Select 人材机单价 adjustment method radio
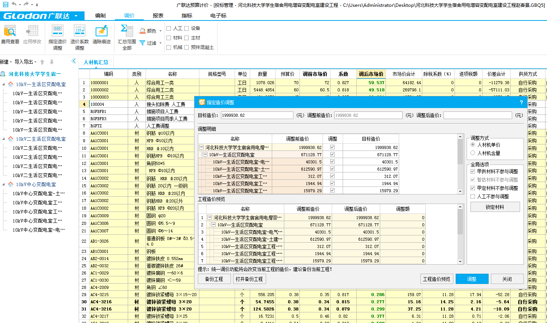The image size is (547, 323). (473, 145)
